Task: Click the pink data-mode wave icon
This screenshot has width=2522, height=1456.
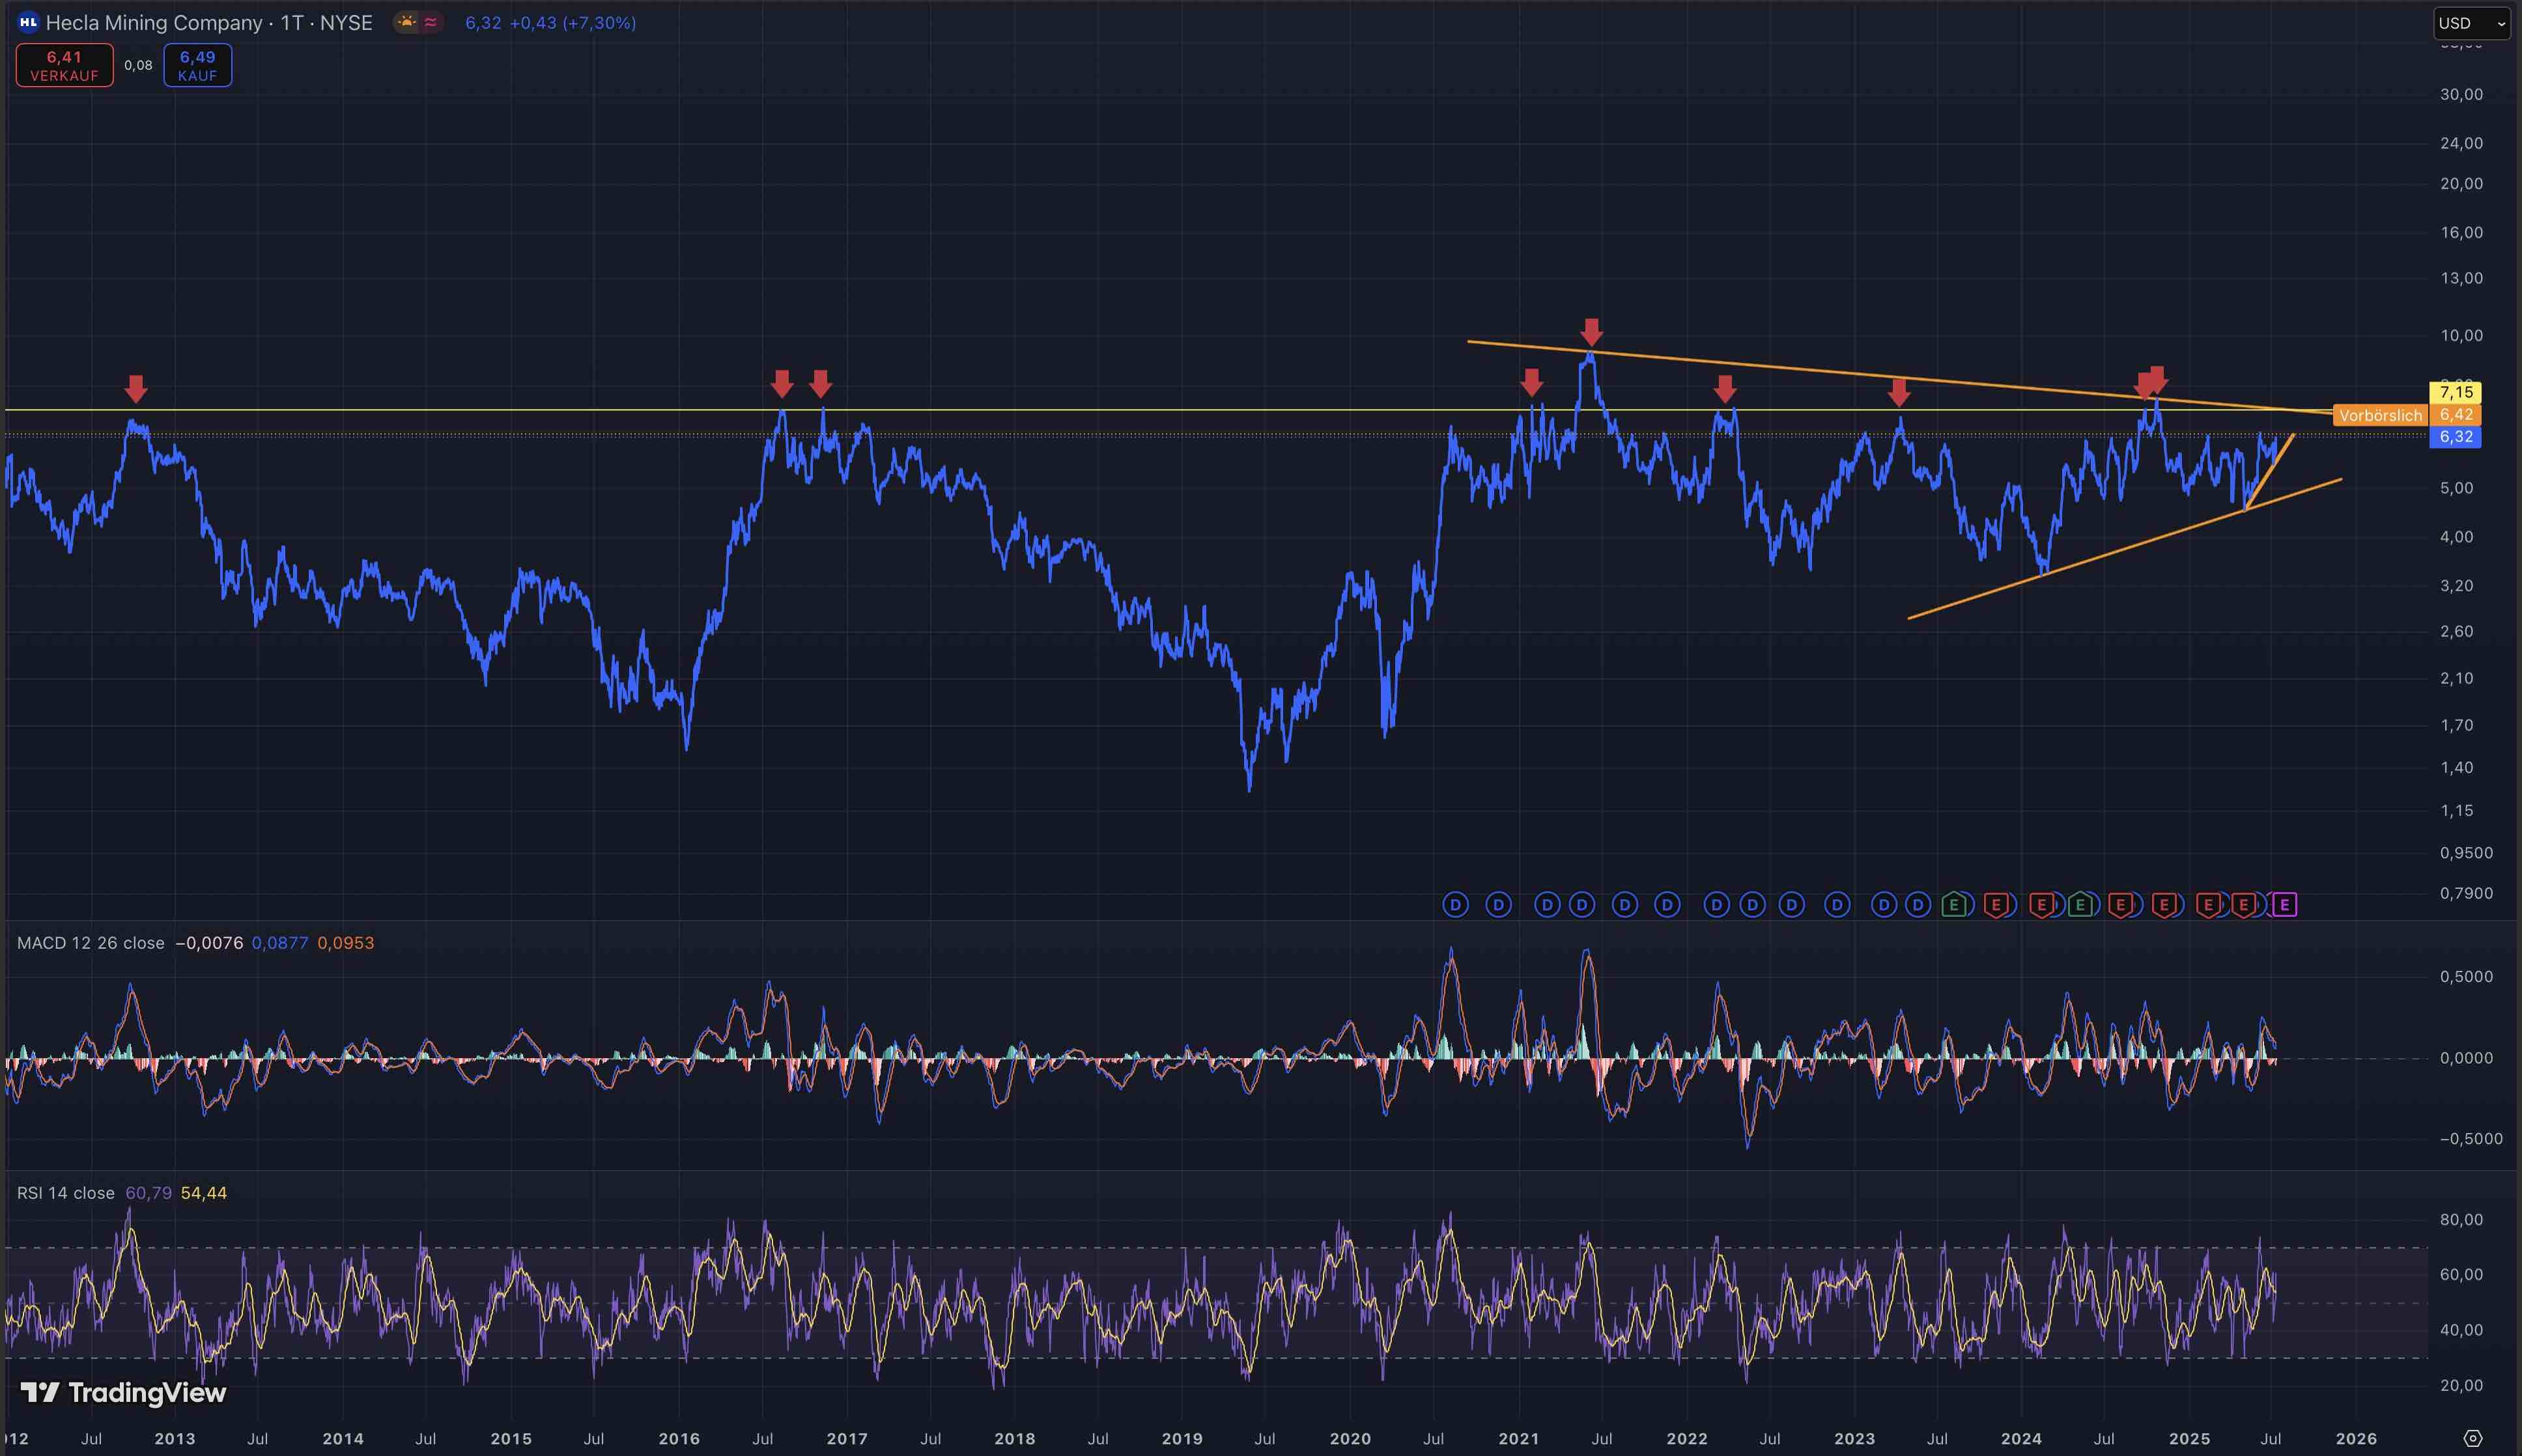Action: click(x=431, y=22)
